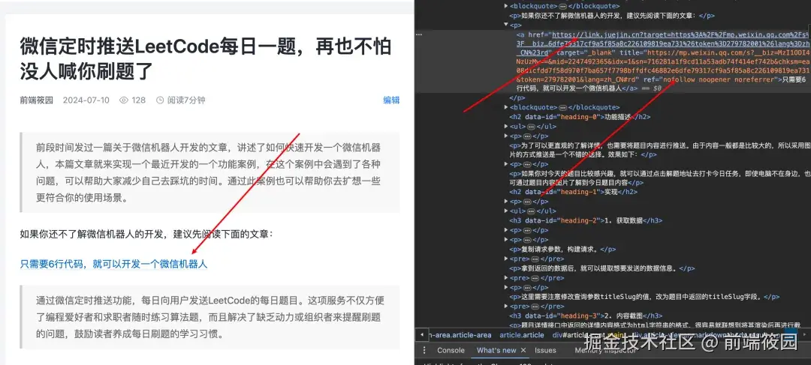Click the clock icon before 阅读7分钟
The width and height of the screenshot is (811, 365).
[160, 100]
